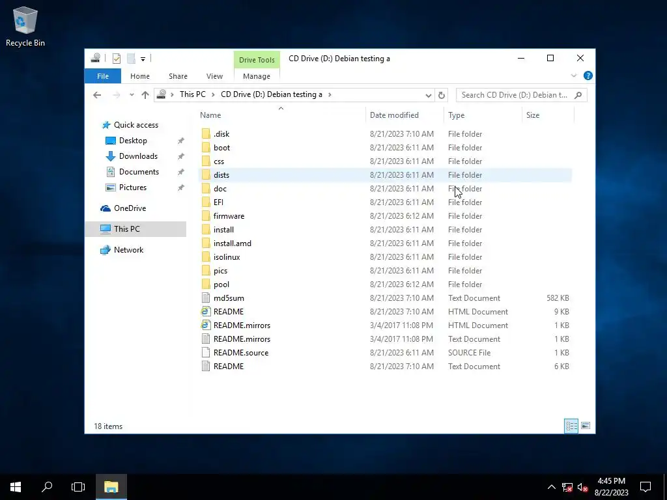The width and height of the screenshot is (667, 500).
Task: Show hidden system tray icons chevron
Action: [x=551, y=487]
